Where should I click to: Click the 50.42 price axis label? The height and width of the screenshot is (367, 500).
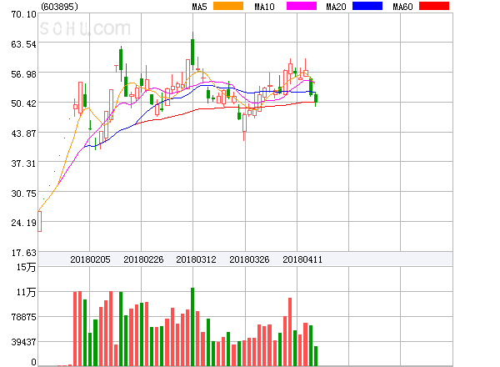pos(24,103)
